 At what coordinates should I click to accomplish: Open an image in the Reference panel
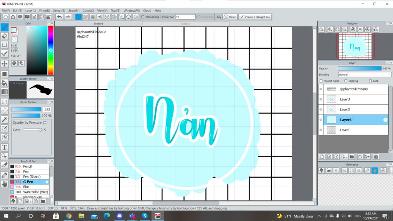(x=329, y=171)
